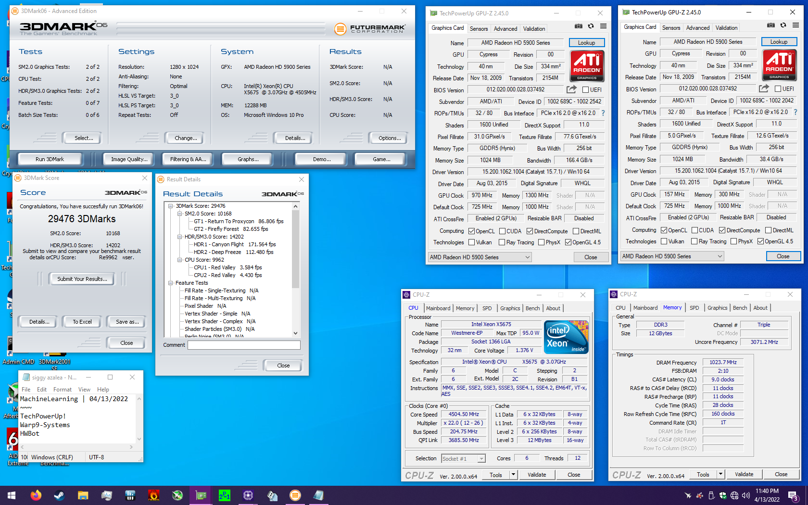The height and width of the screenshot is (505, 808).
Task: Toggle DirectCompute checkbox in right GPU-Z
Action: (722, 230)
